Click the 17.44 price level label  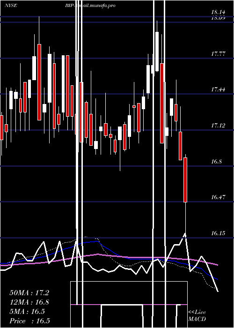[x=218, y=89]
